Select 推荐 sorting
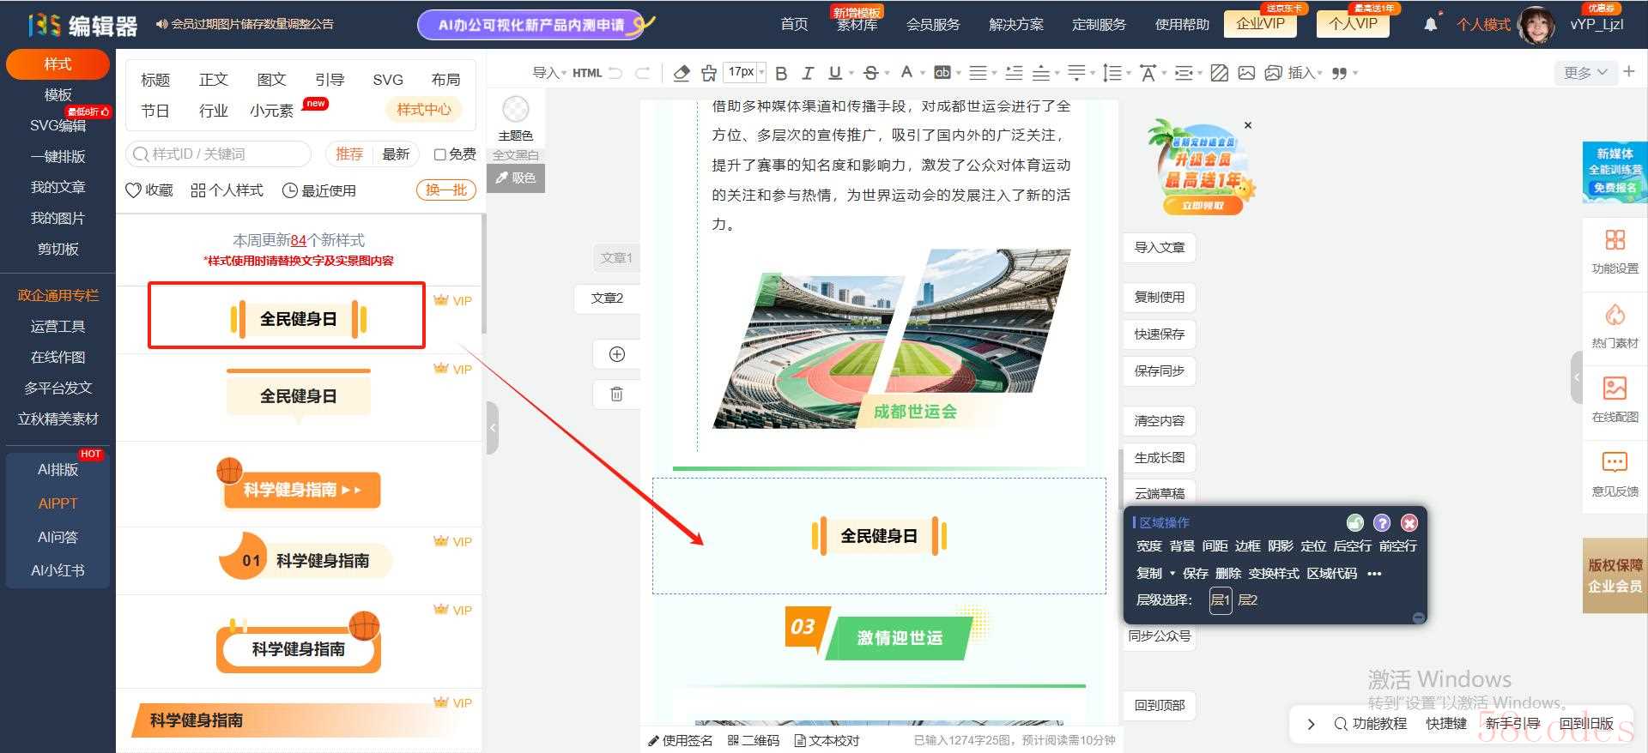 coord(348,154)
